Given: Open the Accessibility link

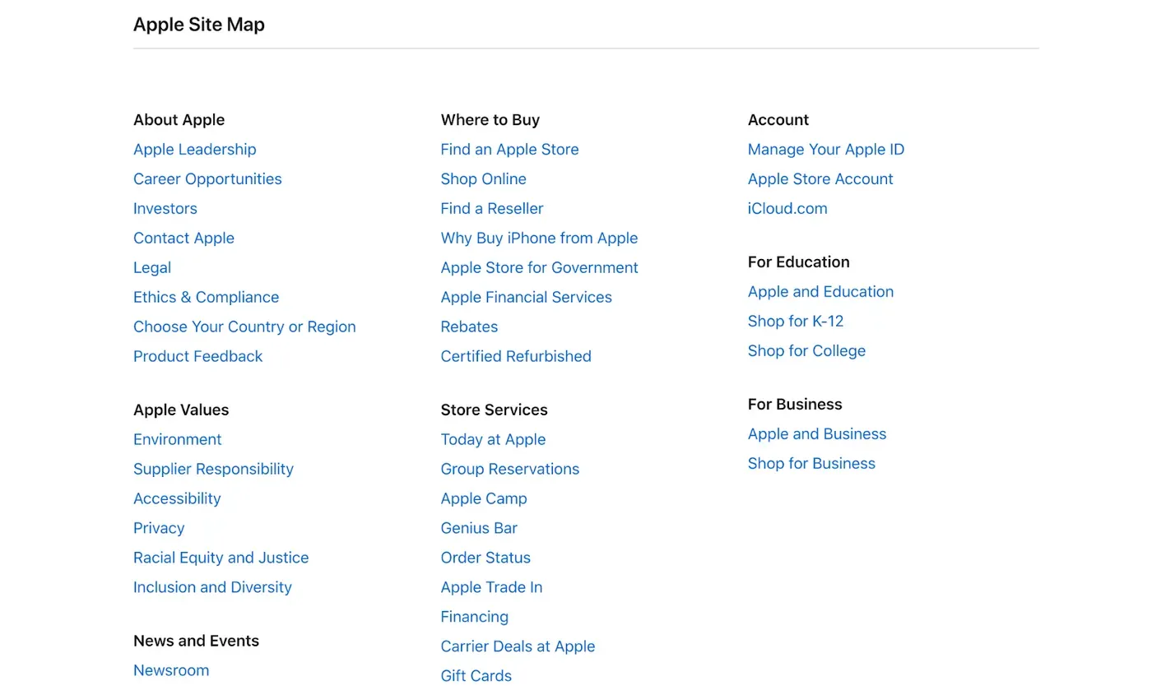Looking at the screenshot, I should [x=177, y=498].
